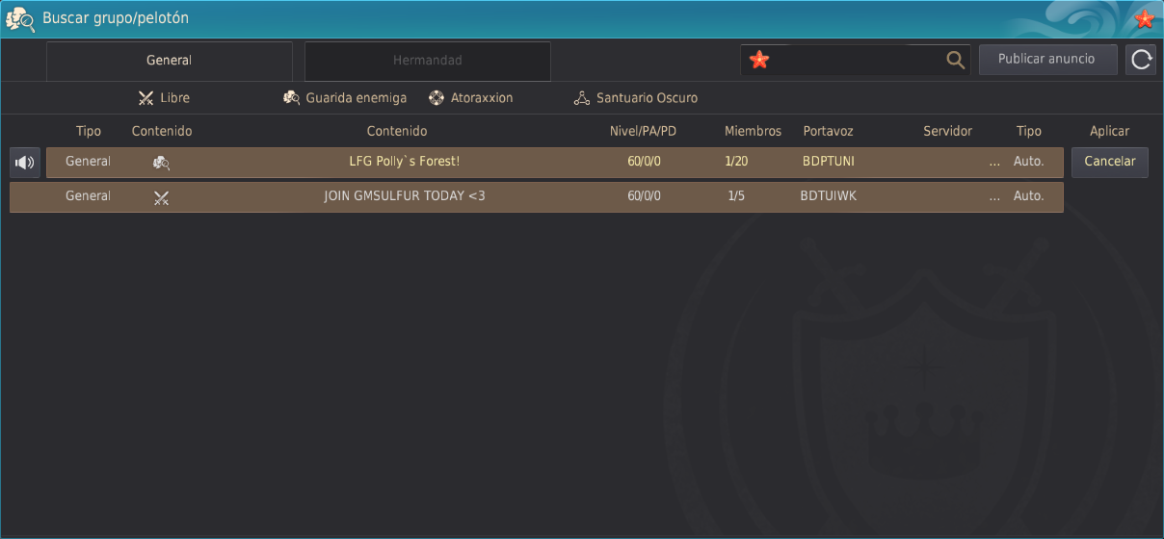The width and height of the screenshot is (1164, 539).
Task: Open the Hermandad tab
Action: click(428, 61)
